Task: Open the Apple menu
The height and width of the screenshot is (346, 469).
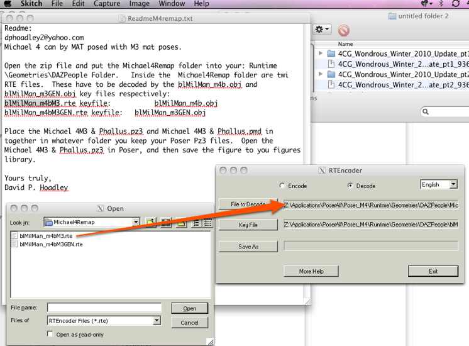Action: (x=8, y=3)
